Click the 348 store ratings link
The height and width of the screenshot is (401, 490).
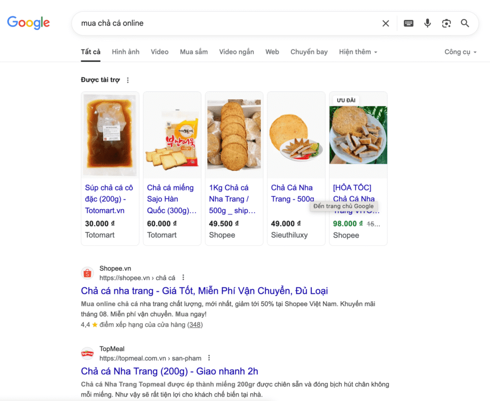(195, 325)
